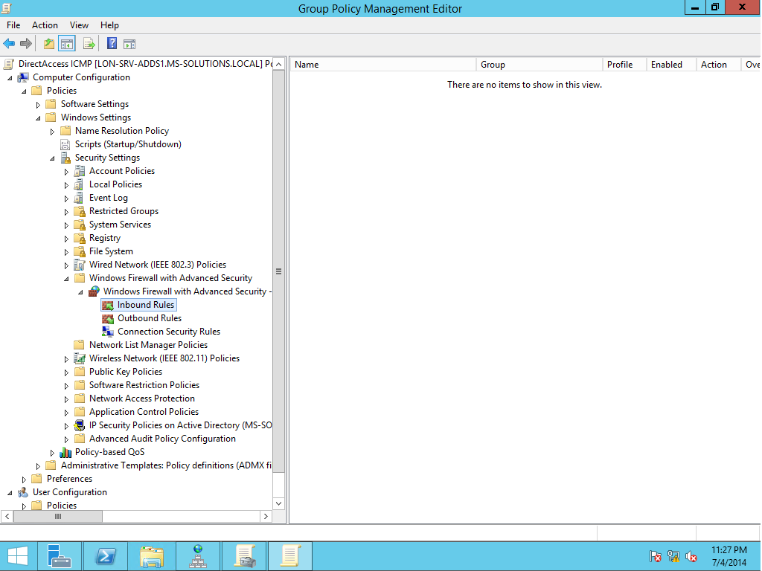The width and height of the screenshot is (762, 571).
Task: Expand the Software Settings node
Action: pyautogui.click(x=38, y=104)
